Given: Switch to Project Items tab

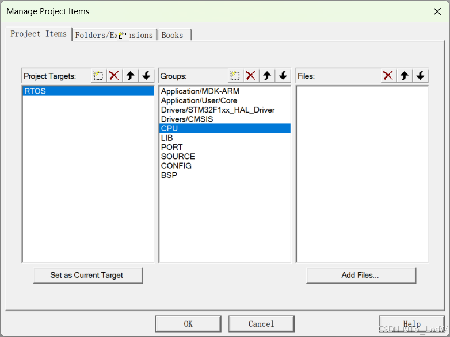Looking at the screenshot, I should pyautogui.click(x=39, y=34).
